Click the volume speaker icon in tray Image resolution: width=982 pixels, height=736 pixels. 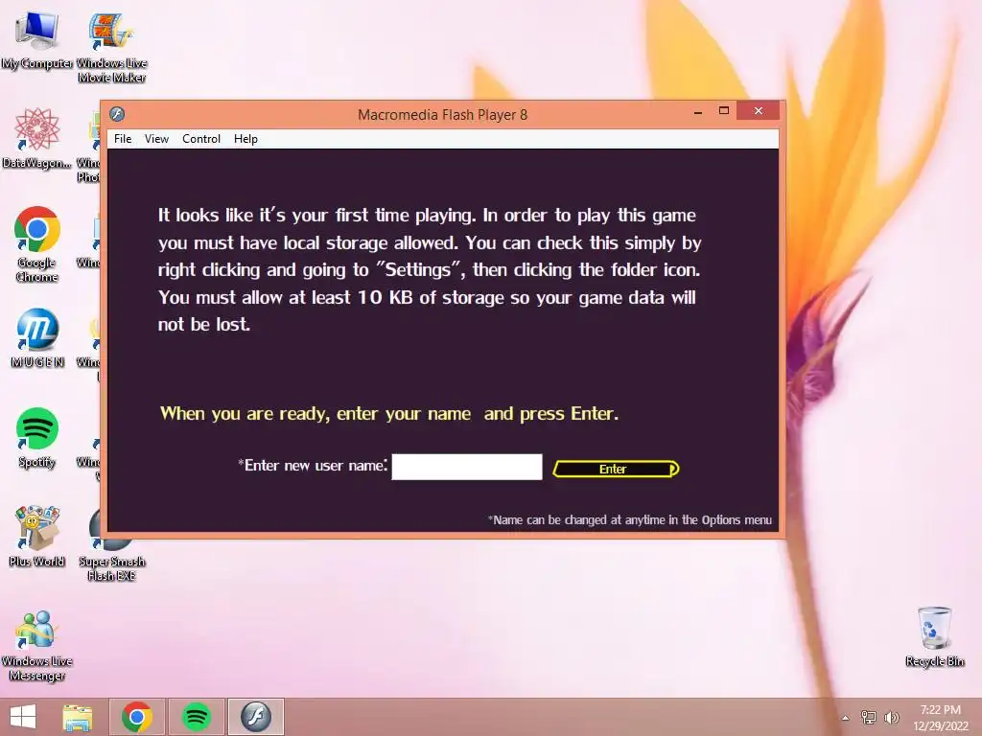tap(891, 717)
